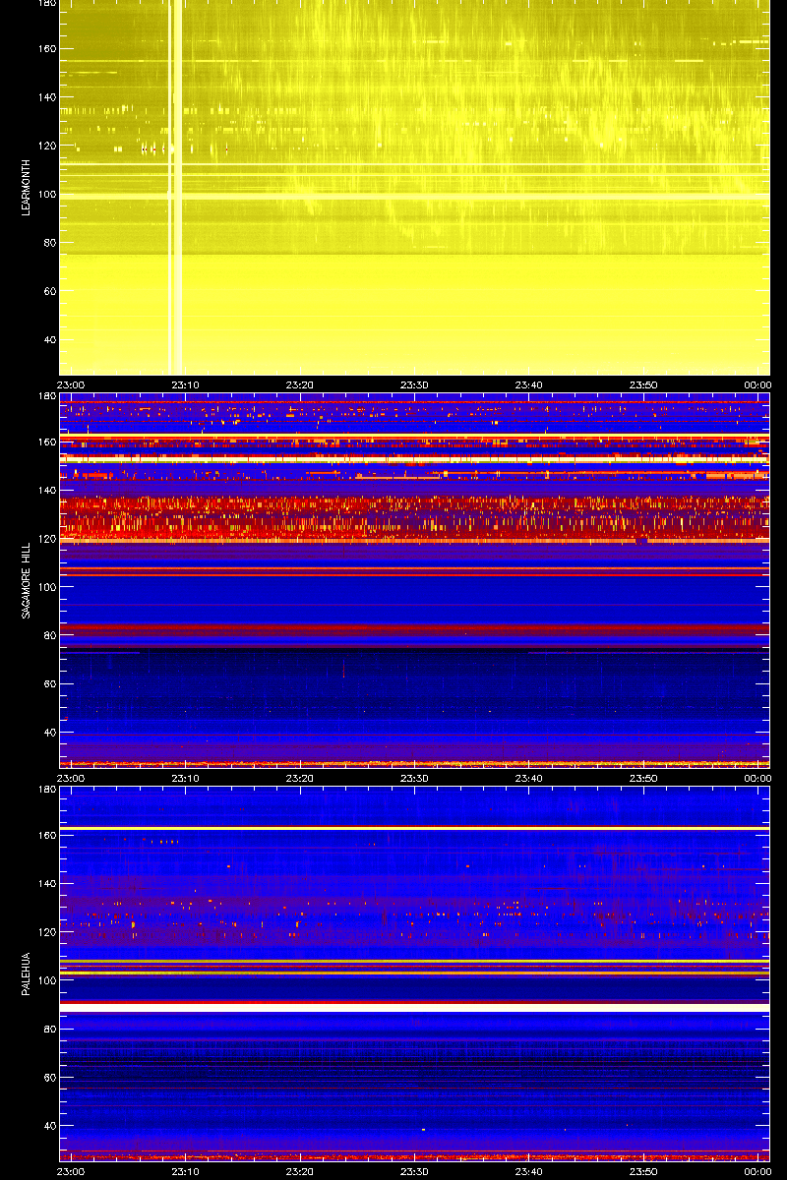Image resolution: width=787 pixels, height=1180 pixels.
Task: Click the PALEHUA station axis label
Action: click(x=27, y=973)
